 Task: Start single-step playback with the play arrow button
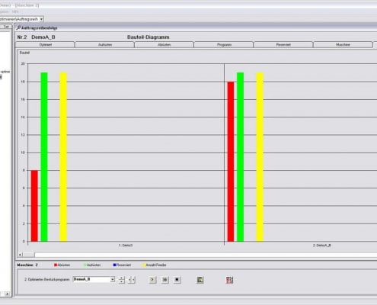tap(152, 280)
